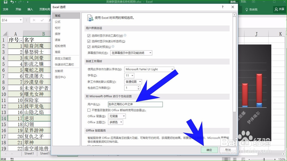This screenshot has height=161, width=287.
Task: Open the 屏幕提示样式 dropdown
Action: coord(131,53)
